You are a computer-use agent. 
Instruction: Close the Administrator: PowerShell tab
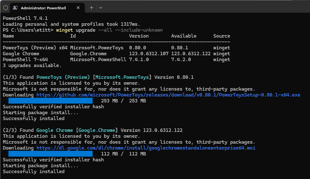pyautogui.click(x=78, y=8)
